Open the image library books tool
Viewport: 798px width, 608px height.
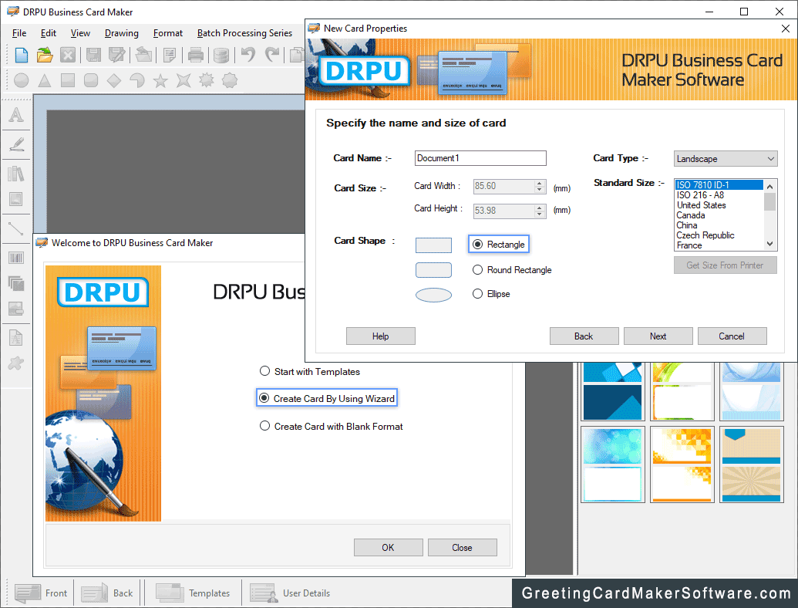tap(16, 174)
